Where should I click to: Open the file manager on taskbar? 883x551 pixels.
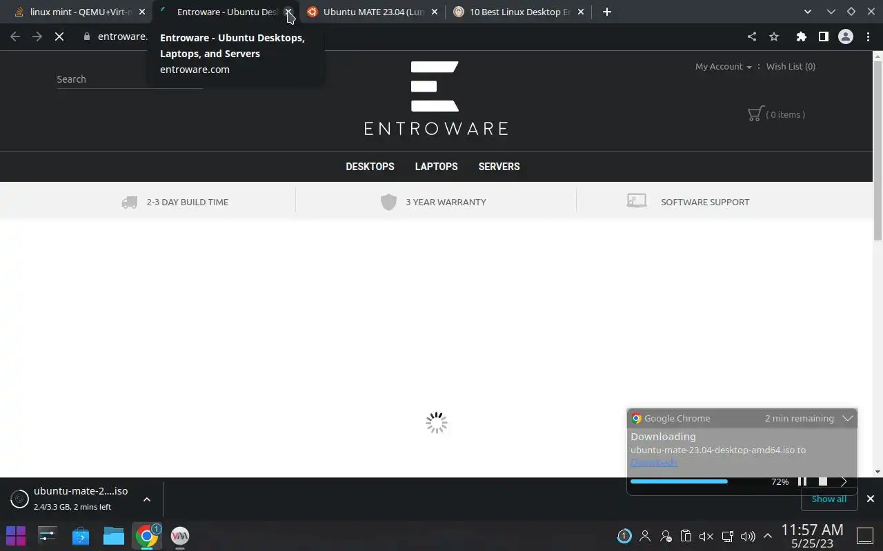click(x=114, y=535)
